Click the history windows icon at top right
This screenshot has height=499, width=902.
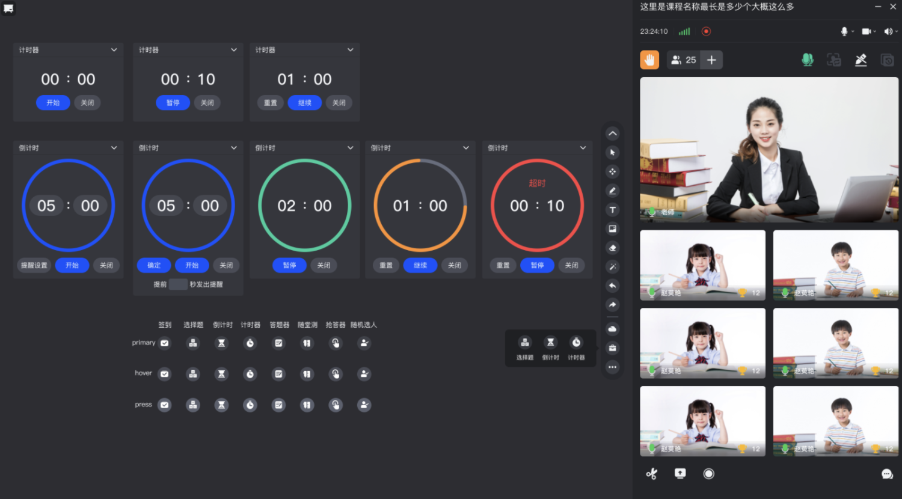pos(887,60)
